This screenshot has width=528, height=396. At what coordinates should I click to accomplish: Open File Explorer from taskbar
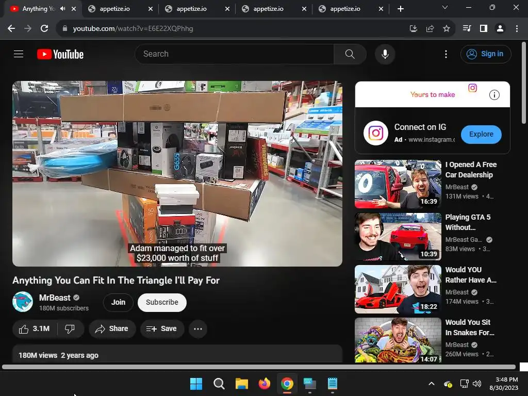[x=241, y=384]
